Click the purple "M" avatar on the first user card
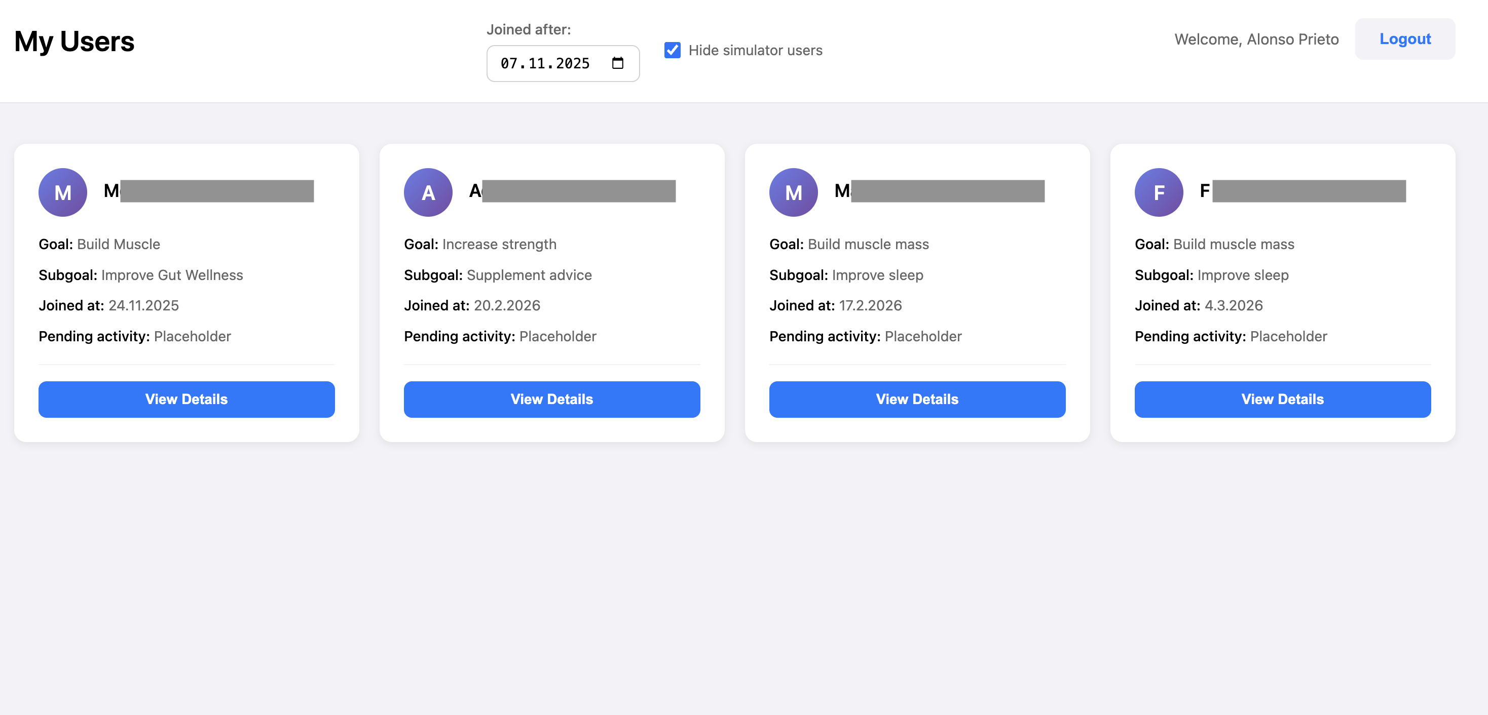 (62, 192)
